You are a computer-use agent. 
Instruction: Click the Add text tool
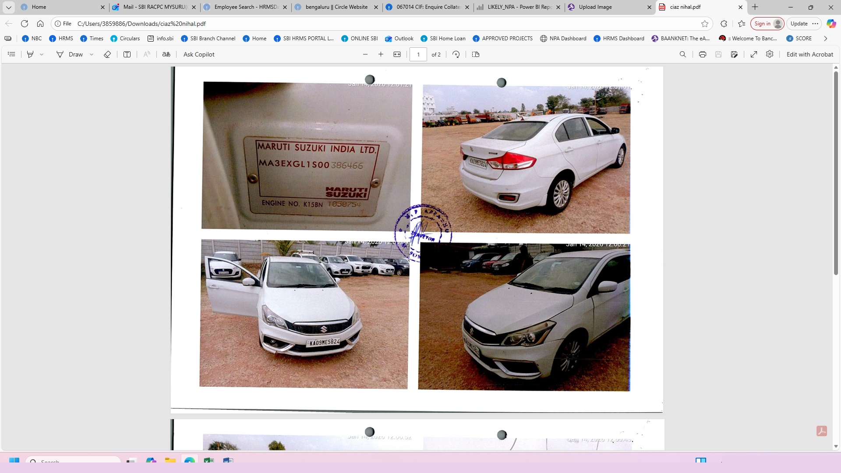coord(127,54)
